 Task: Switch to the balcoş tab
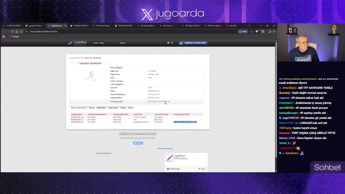[x=146, y=26]
